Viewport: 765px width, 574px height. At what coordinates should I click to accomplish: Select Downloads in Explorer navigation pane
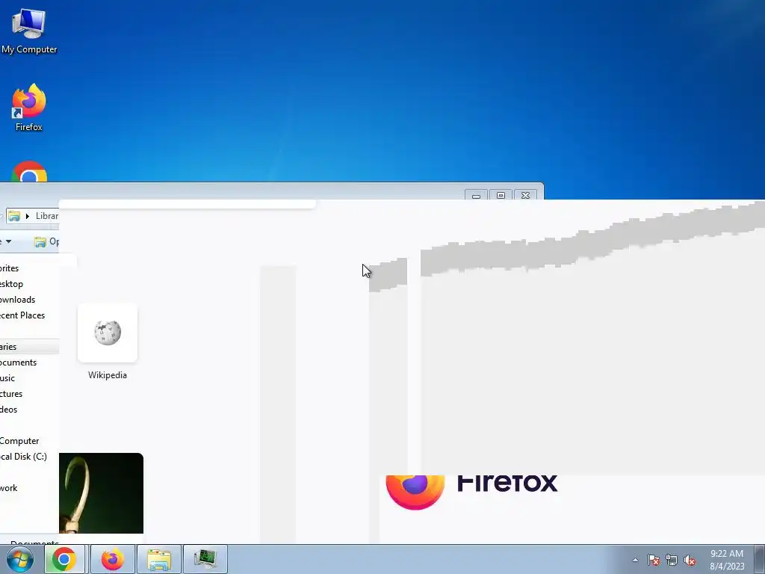[x=18, y=299]
